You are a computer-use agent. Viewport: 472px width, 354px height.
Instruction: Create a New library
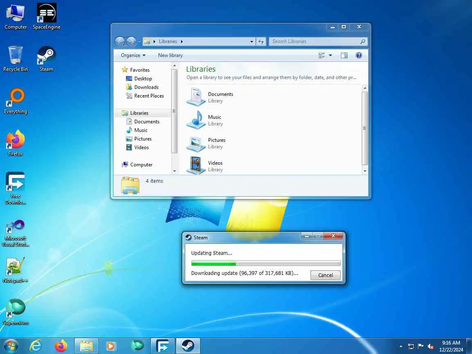click(170, 55)
